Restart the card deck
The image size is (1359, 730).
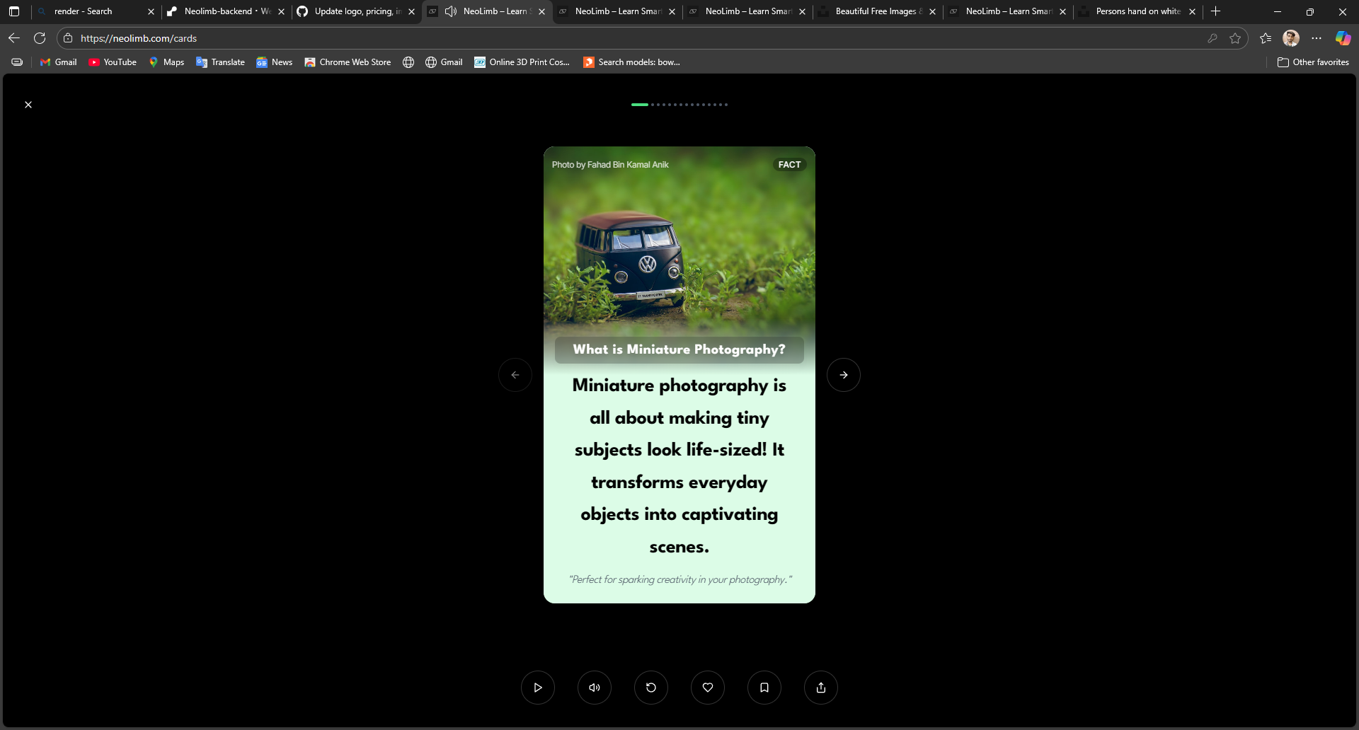coord(651,688)
